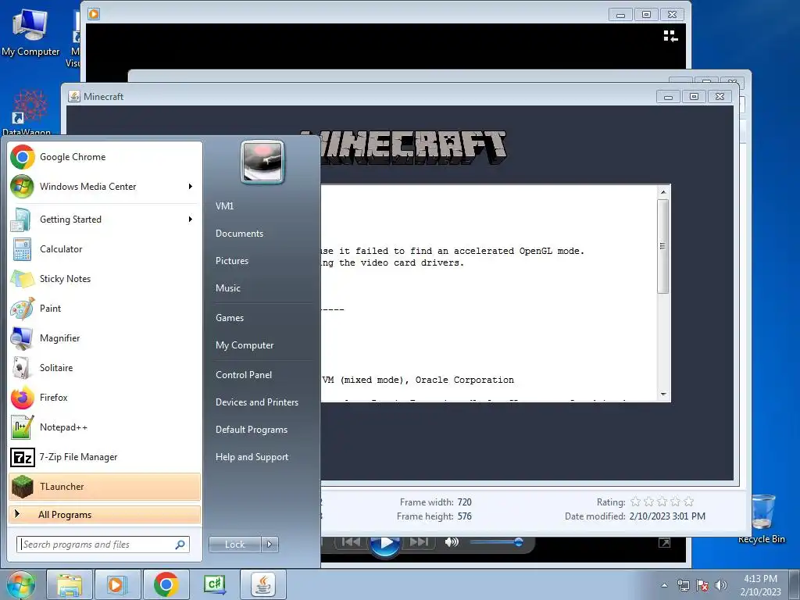Open My Computer from Start menu right pane
The image size is (800, 600).
pos(245,345)
